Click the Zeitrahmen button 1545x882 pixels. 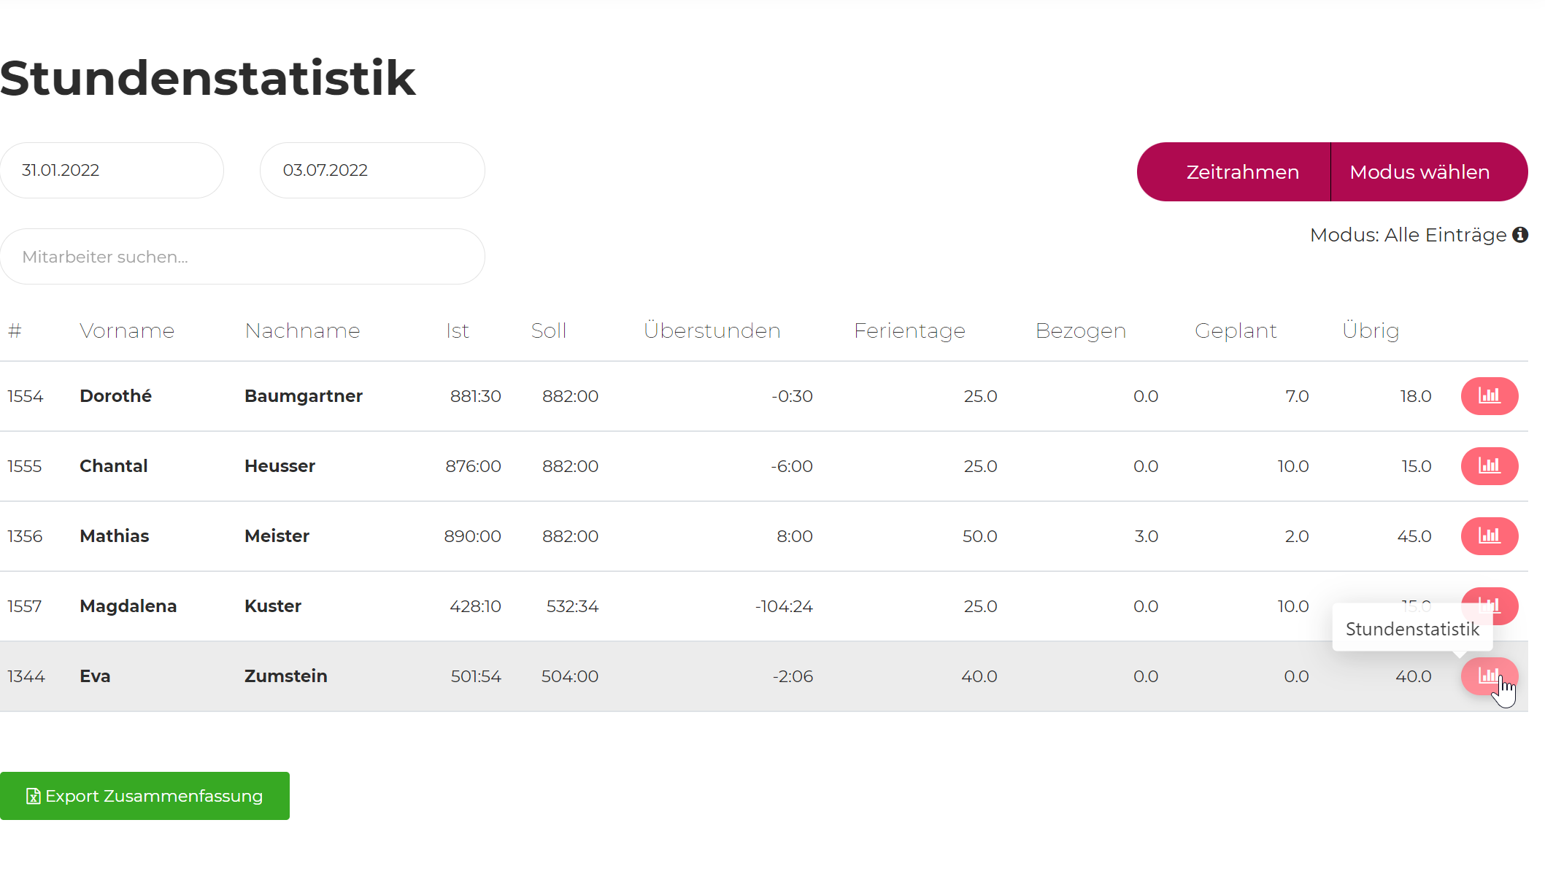coord(1242,172)
